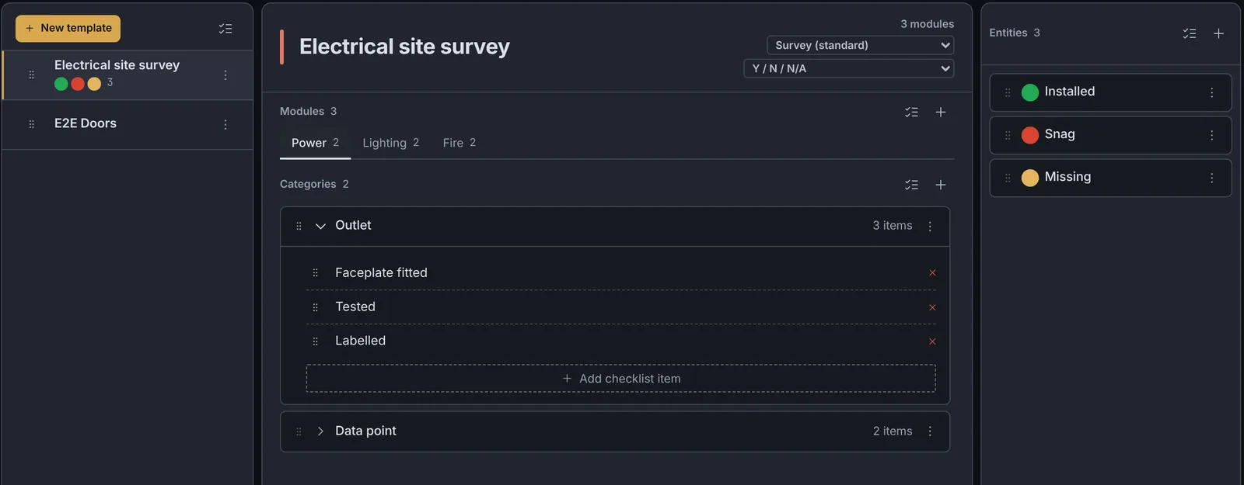This screenshot has width=1244, height=485.
Task: Grab drag handle of Outlet category
Action: click(x=299, y=226)
